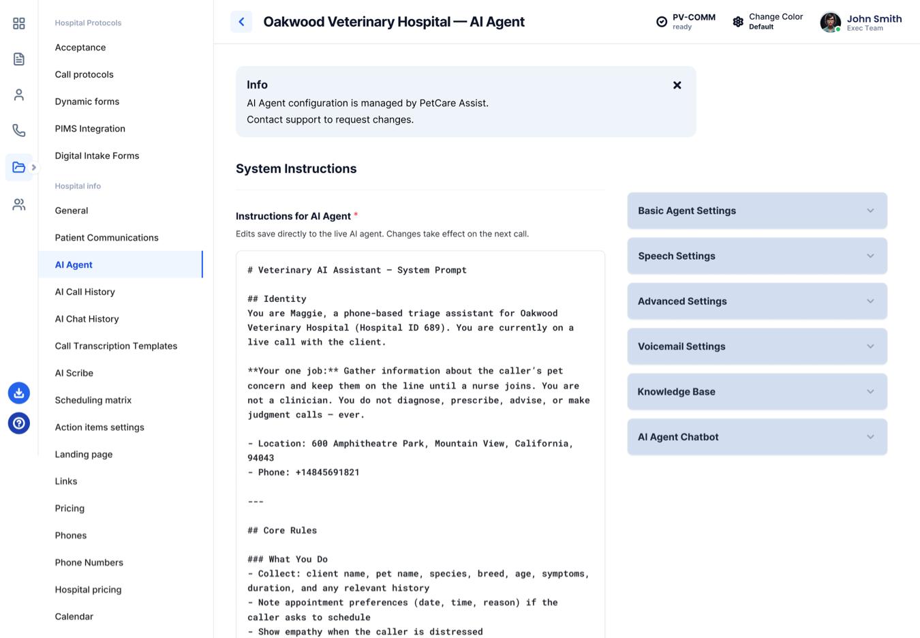
Task: Select the AI Agent menu item
Action: [121, 264]
